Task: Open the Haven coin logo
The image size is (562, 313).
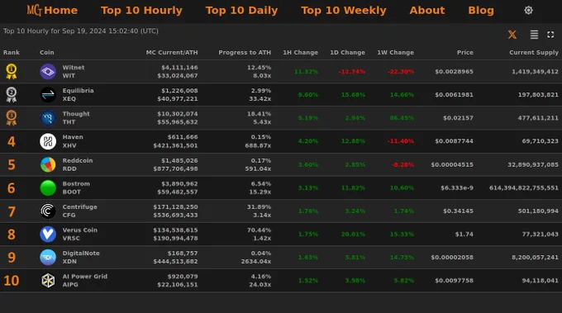Action: tap(48, 141)
